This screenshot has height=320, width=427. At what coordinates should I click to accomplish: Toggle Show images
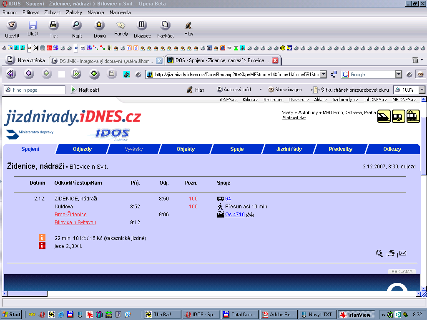tap(285, 90)
